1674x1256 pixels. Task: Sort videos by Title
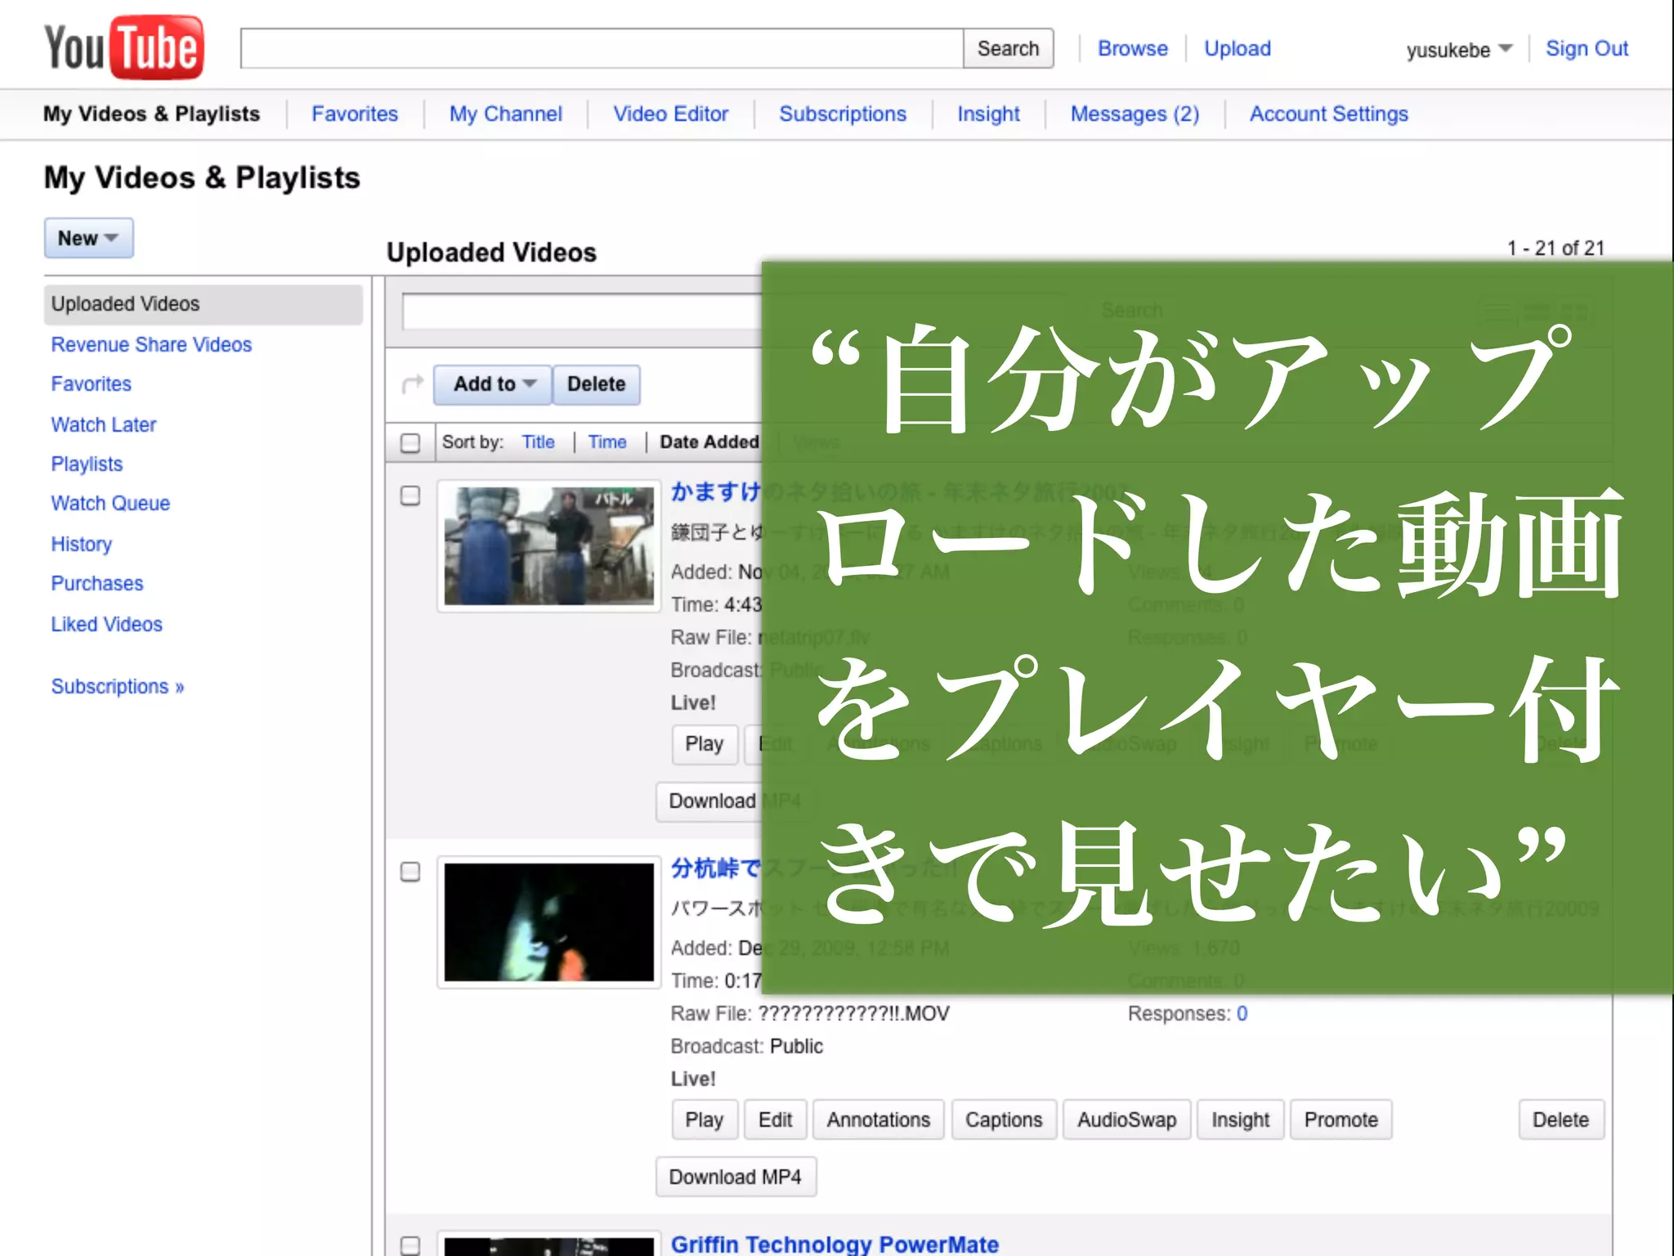click(538, 442)
